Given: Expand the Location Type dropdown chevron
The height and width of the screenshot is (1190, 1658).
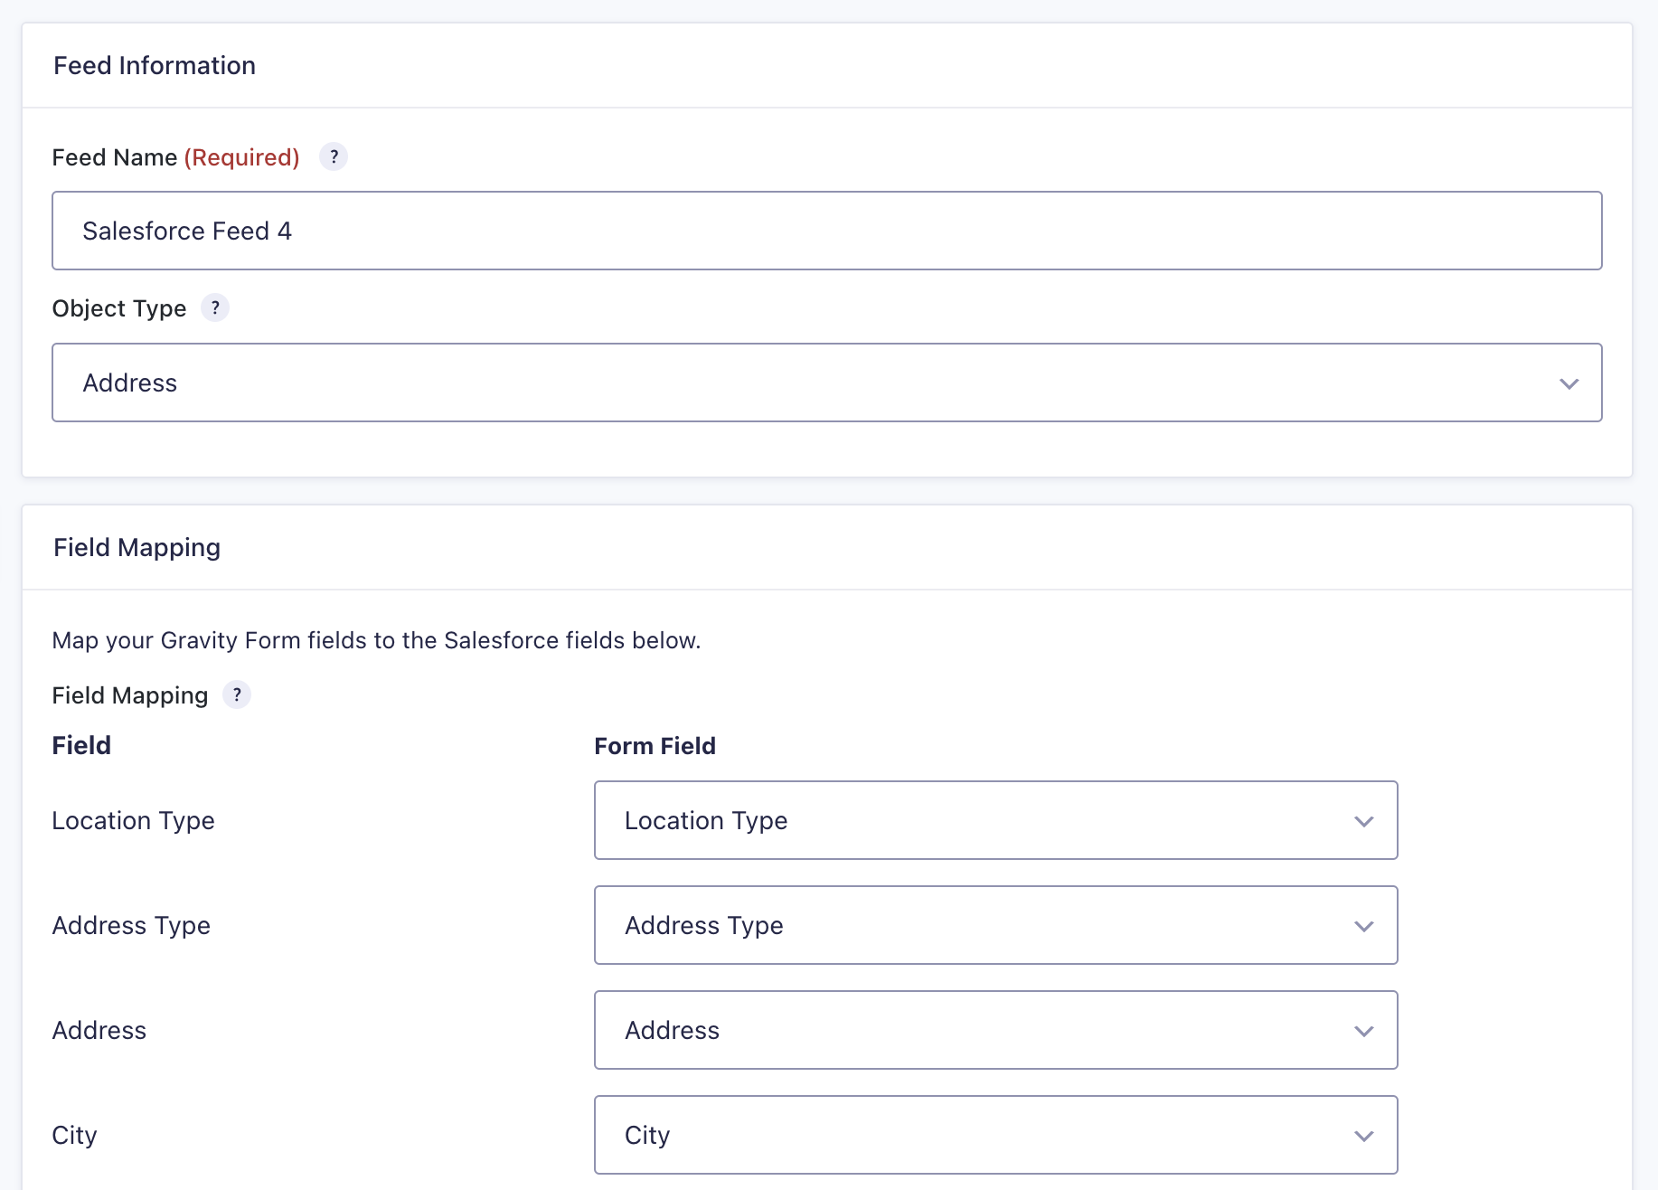Looking at the screenshot, I should (x=1363, y=822).
